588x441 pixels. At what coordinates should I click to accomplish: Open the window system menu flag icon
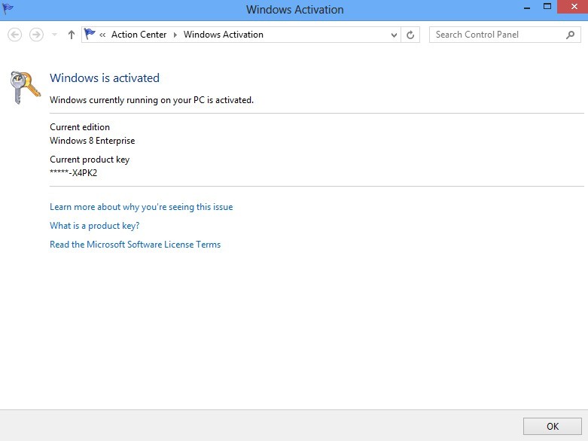click(8, 9)
